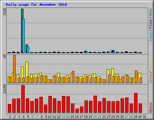Click the cyan Pages bar for day 4
Image resolution: width=154 pixels, height=120 pixels.
(23, 36)
